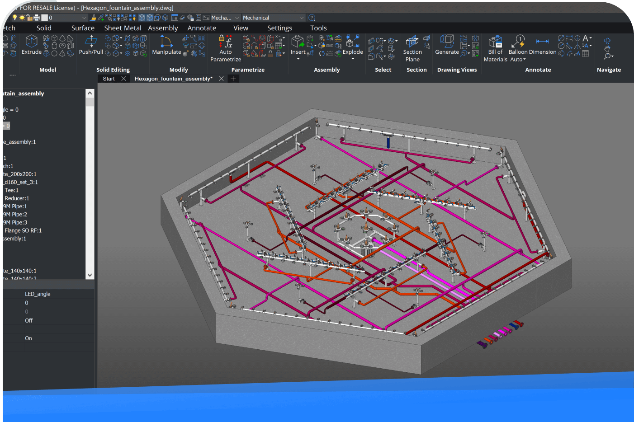634x422 pixels.
Task: Open the Balloon Auto dropdown arrow
Action: (x=525, y=60)
